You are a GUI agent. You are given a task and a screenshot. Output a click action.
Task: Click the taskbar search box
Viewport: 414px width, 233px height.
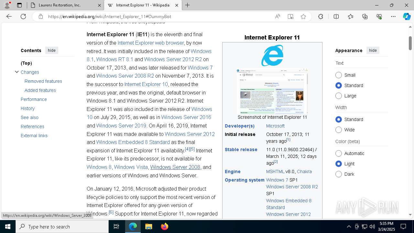(x=62, y=227)
